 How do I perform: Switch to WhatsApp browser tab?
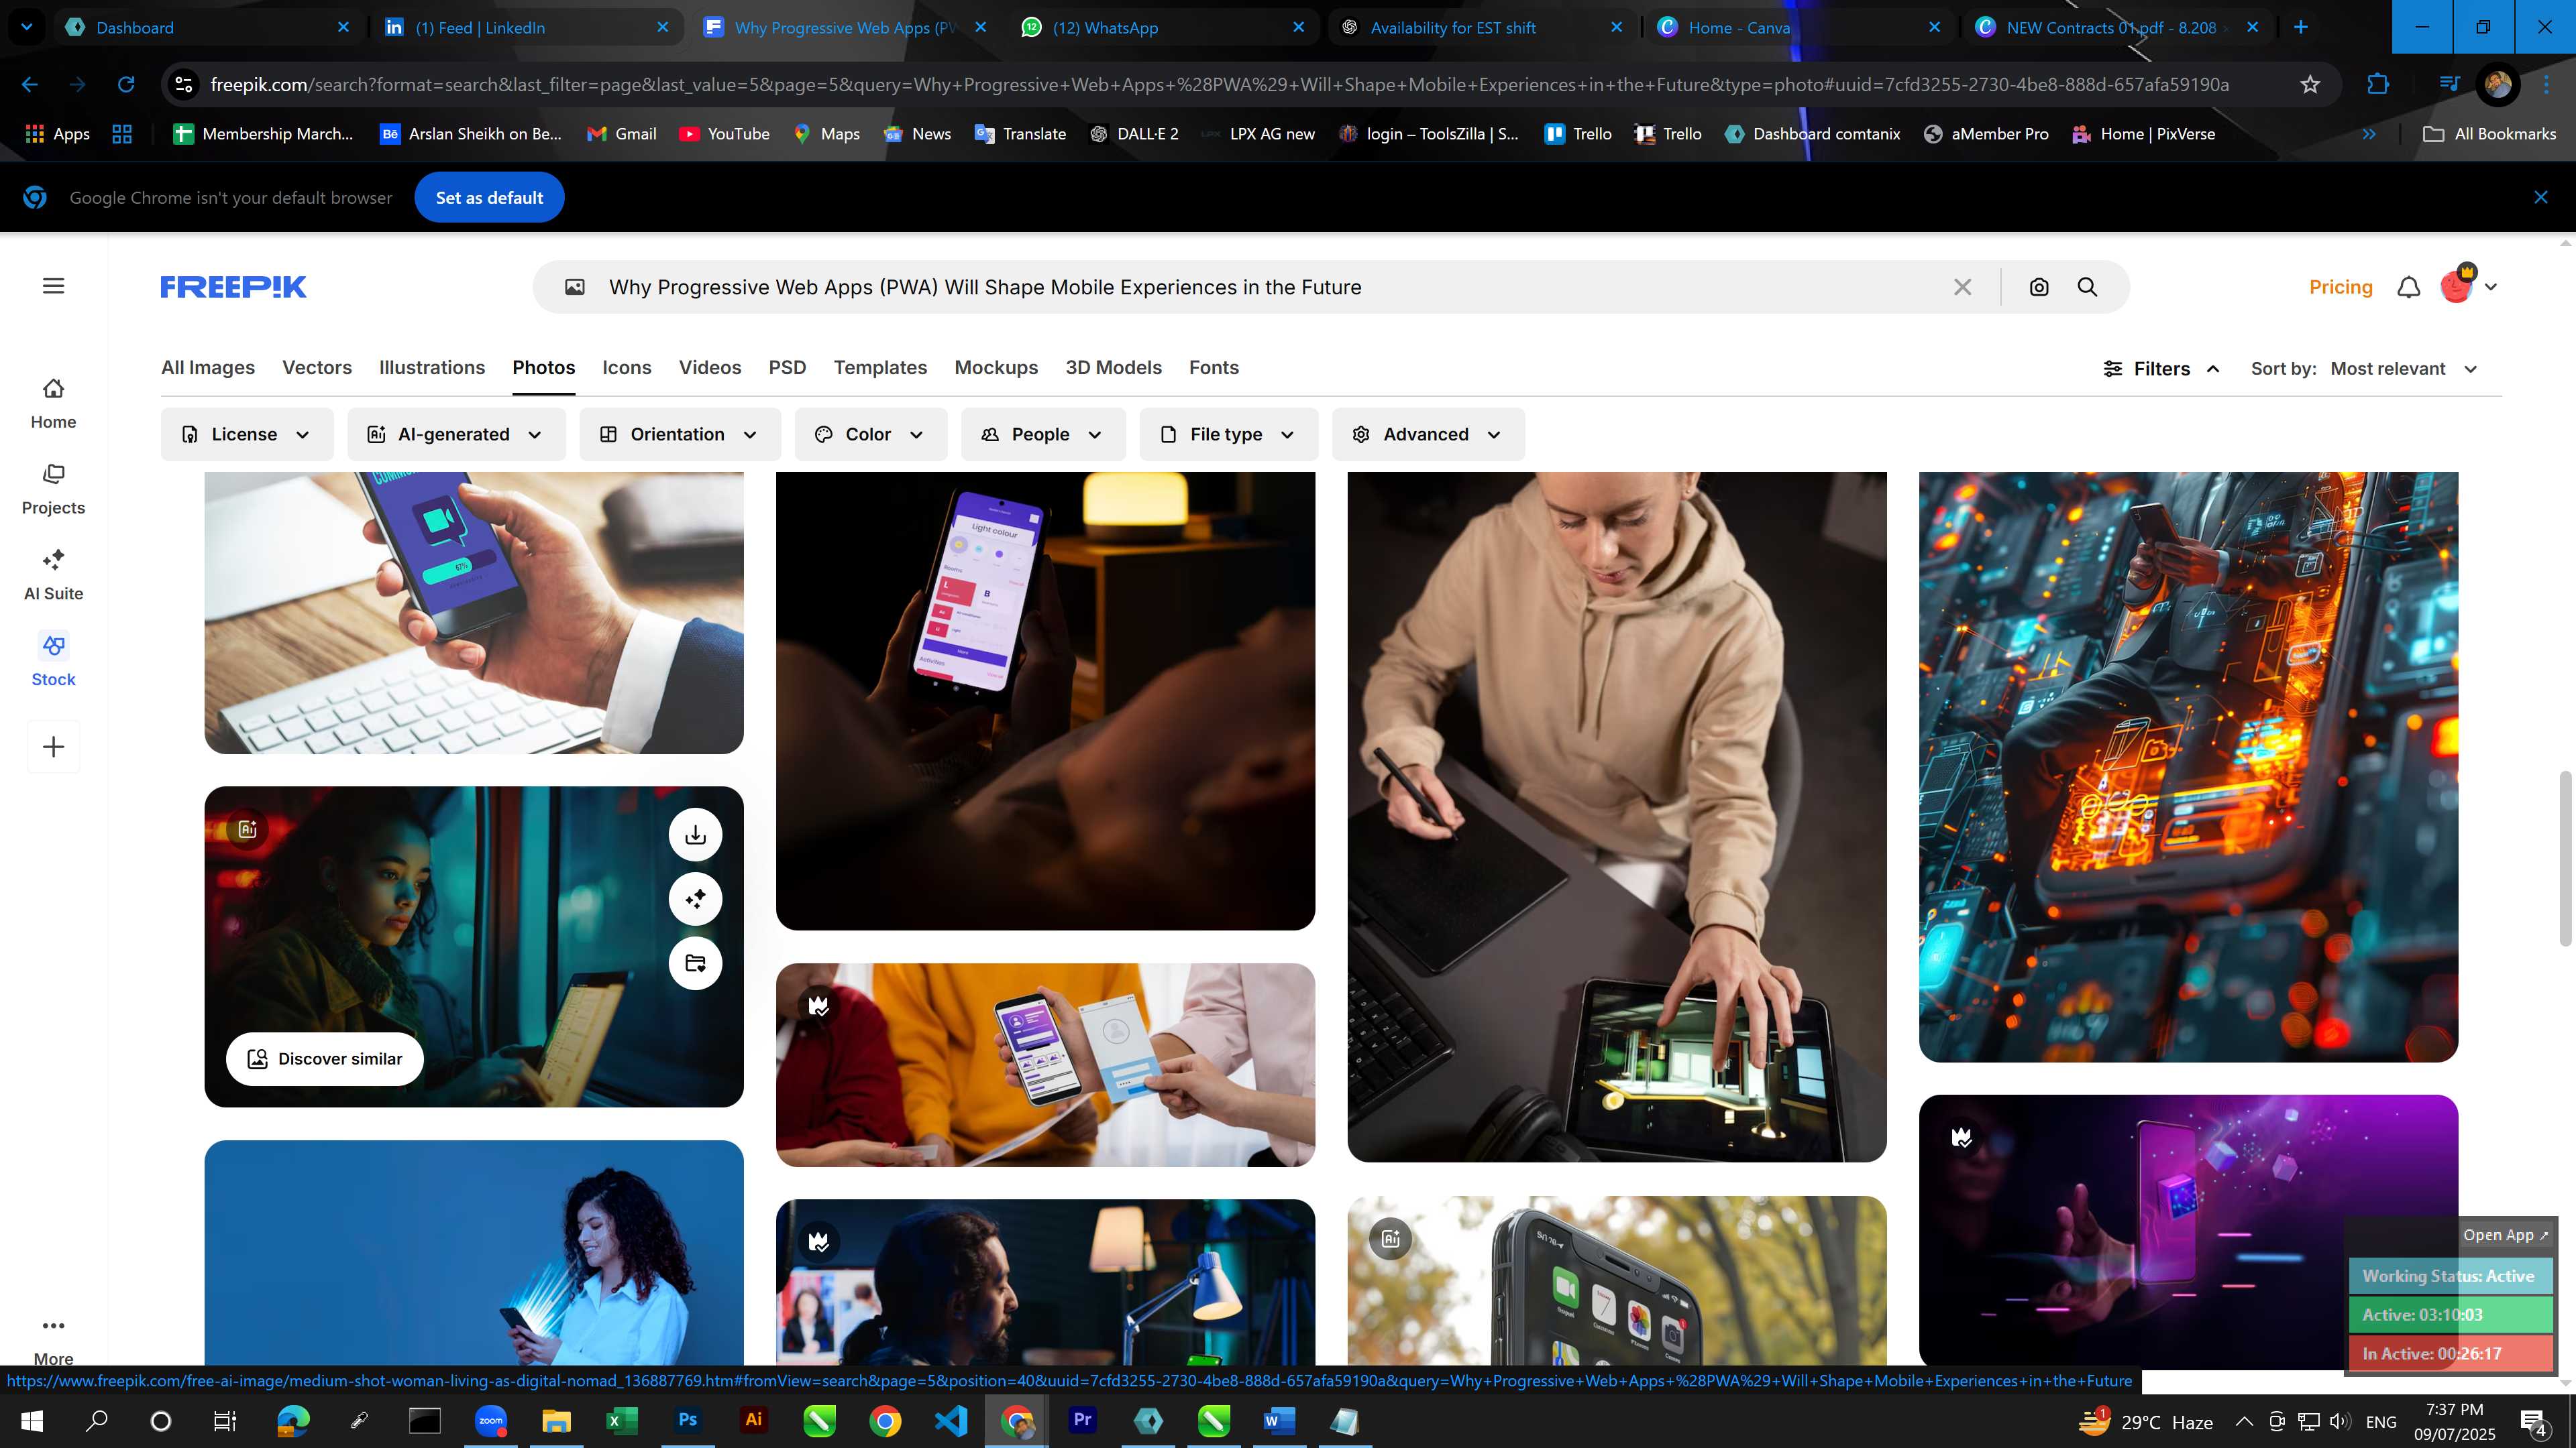click(1165, 27)
